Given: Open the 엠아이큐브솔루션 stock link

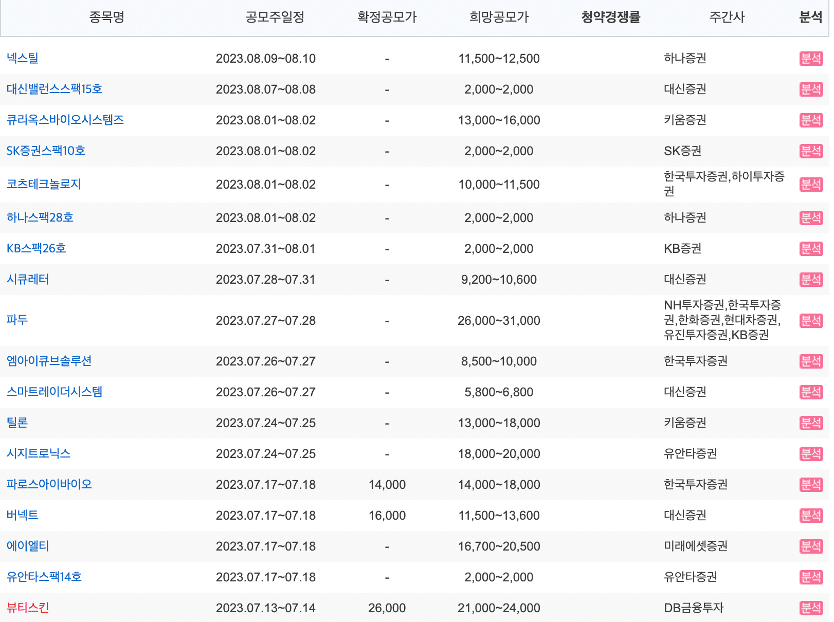Looking at the screenshot, I should tap(49, 361).
